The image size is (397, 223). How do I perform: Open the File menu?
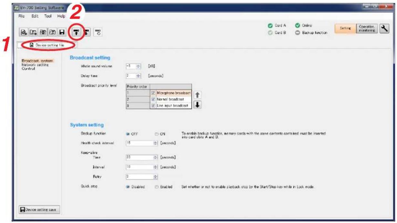coord(21,16)
